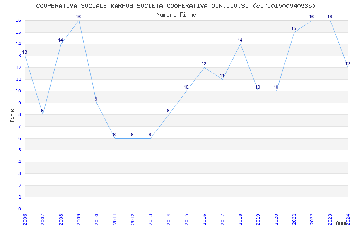The height and width of the screenshot is (227, 352).
Task: Click the data label 16 above 2023
Action: 330,17
